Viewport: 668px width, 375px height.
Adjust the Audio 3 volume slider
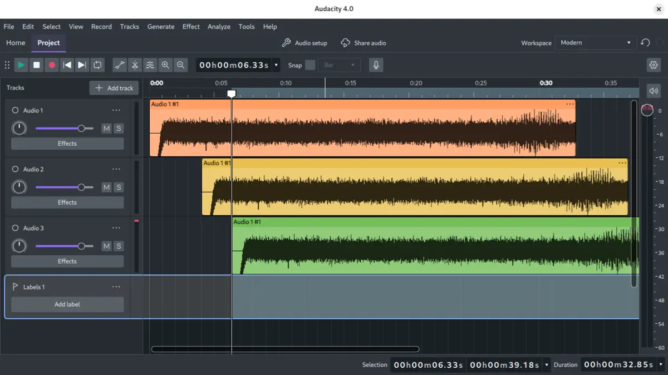(x=64, y=246)
